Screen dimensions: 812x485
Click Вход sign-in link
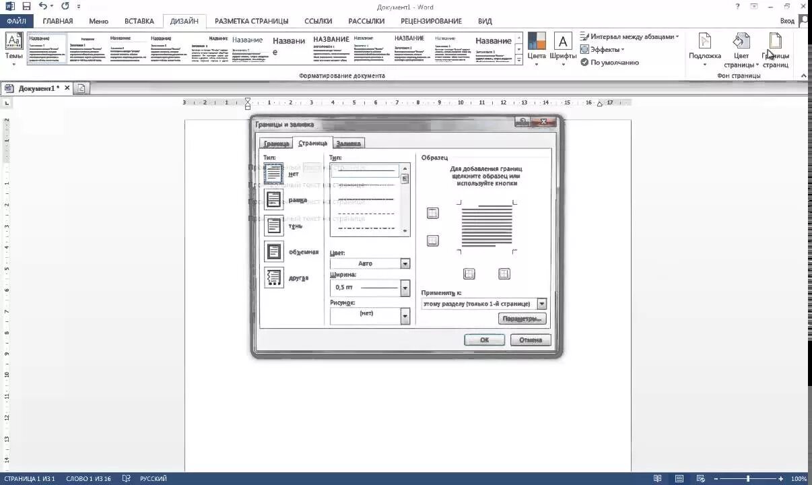(x=787, y=21)
